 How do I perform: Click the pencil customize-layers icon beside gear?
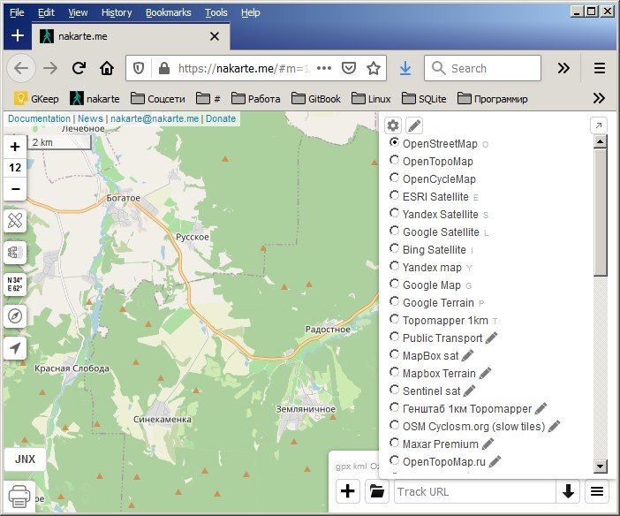tap(414, 125)
